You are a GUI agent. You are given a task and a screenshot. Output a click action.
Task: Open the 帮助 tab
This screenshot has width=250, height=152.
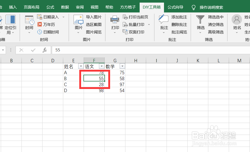[109, 7]
